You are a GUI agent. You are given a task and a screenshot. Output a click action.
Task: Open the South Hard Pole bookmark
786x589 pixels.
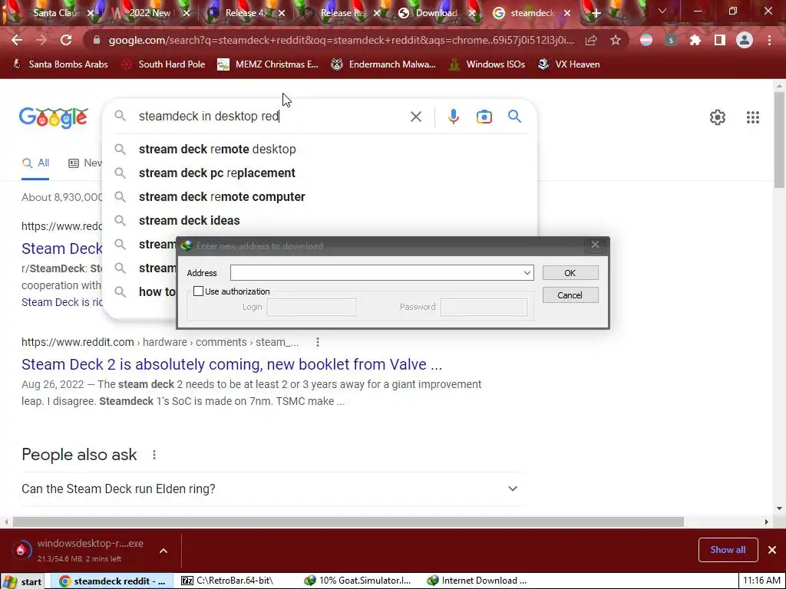(x=163, y=64)
